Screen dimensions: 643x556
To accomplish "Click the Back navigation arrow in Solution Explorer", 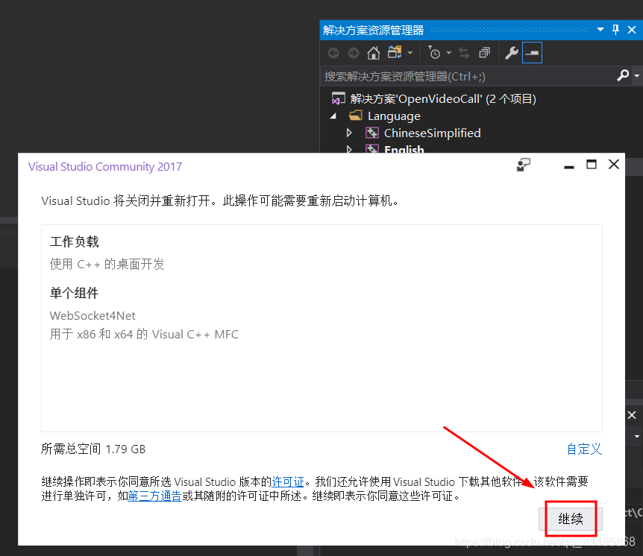I will (333, 53).
